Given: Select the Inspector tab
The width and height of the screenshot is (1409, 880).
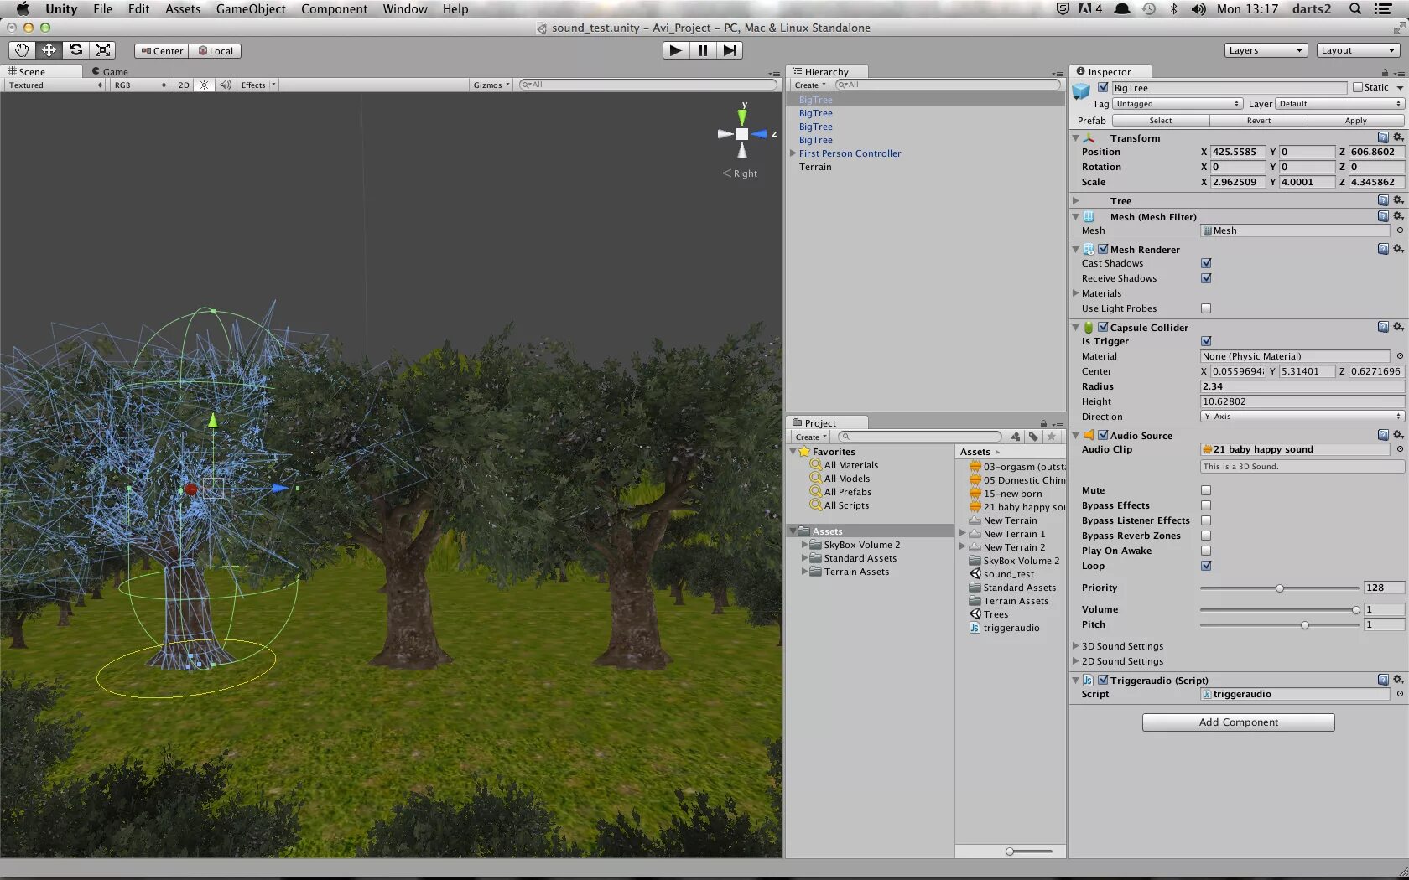Looking at the screenshot, I should coord(1109,72).
